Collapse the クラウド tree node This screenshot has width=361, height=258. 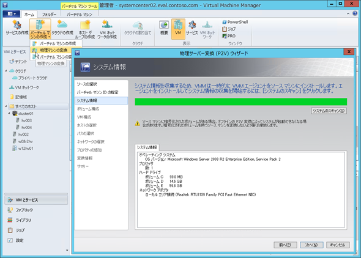pos(6,71)
